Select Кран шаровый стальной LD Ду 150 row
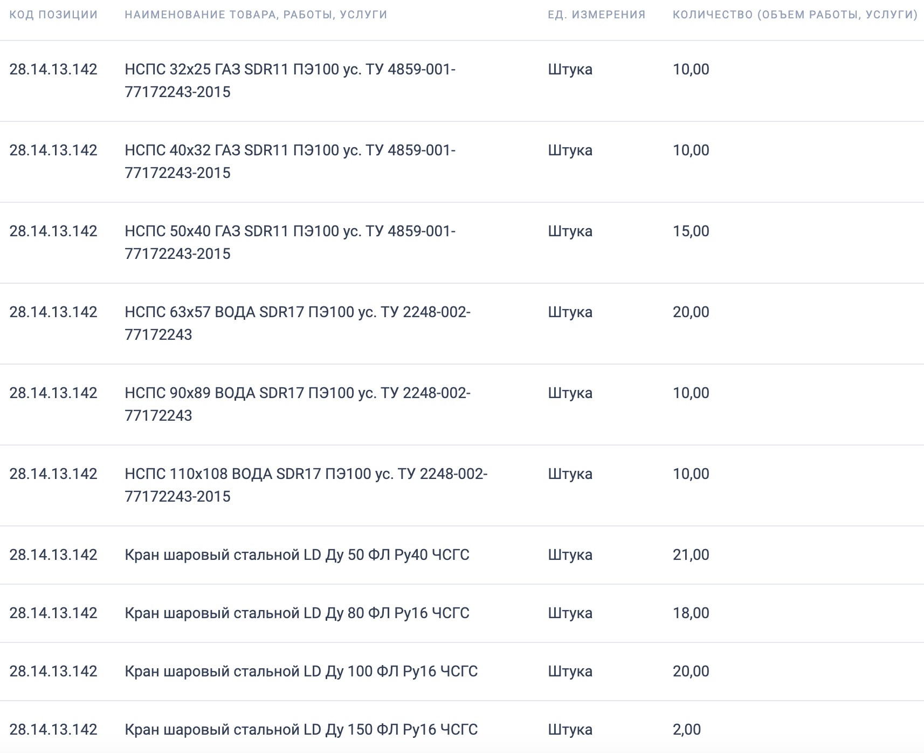The width and height of the screenshot is (924, 753). 462,728
